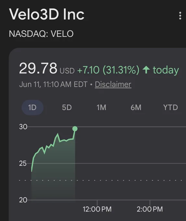Click the NASDAQ: VELO ticker label
Screen dimensions: 186x221
[41, 34]
